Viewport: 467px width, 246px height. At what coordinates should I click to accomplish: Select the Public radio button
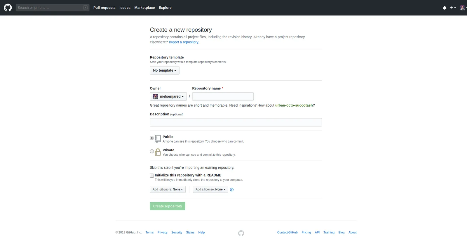point(152,138)
